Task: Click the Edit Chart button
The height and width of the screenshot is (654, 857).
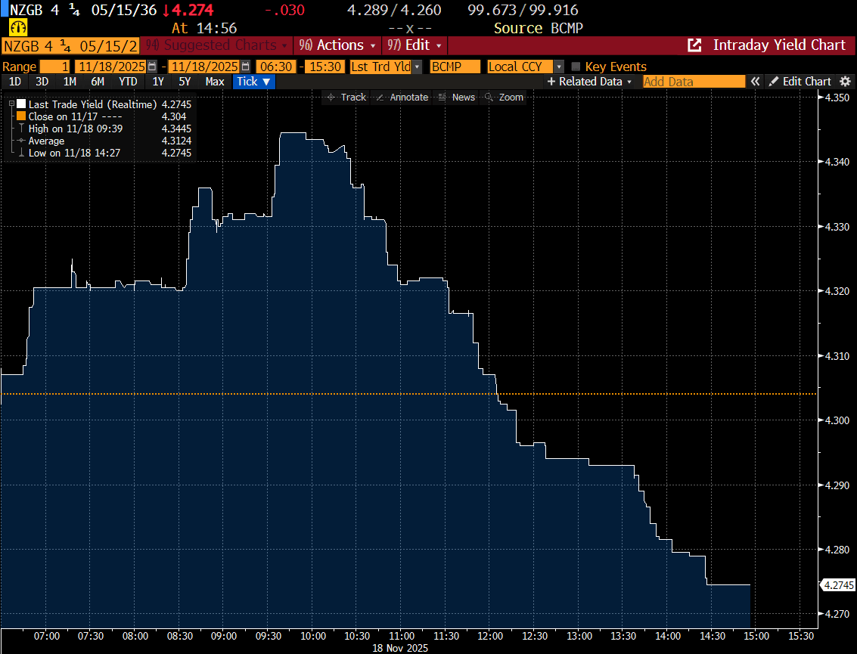Action: pos(800,82)
